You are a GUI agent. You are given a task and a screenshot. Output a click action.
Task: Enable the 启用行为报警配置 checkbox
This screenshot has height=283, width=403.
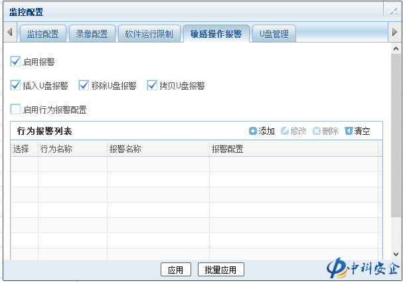(x=15, y=109)
